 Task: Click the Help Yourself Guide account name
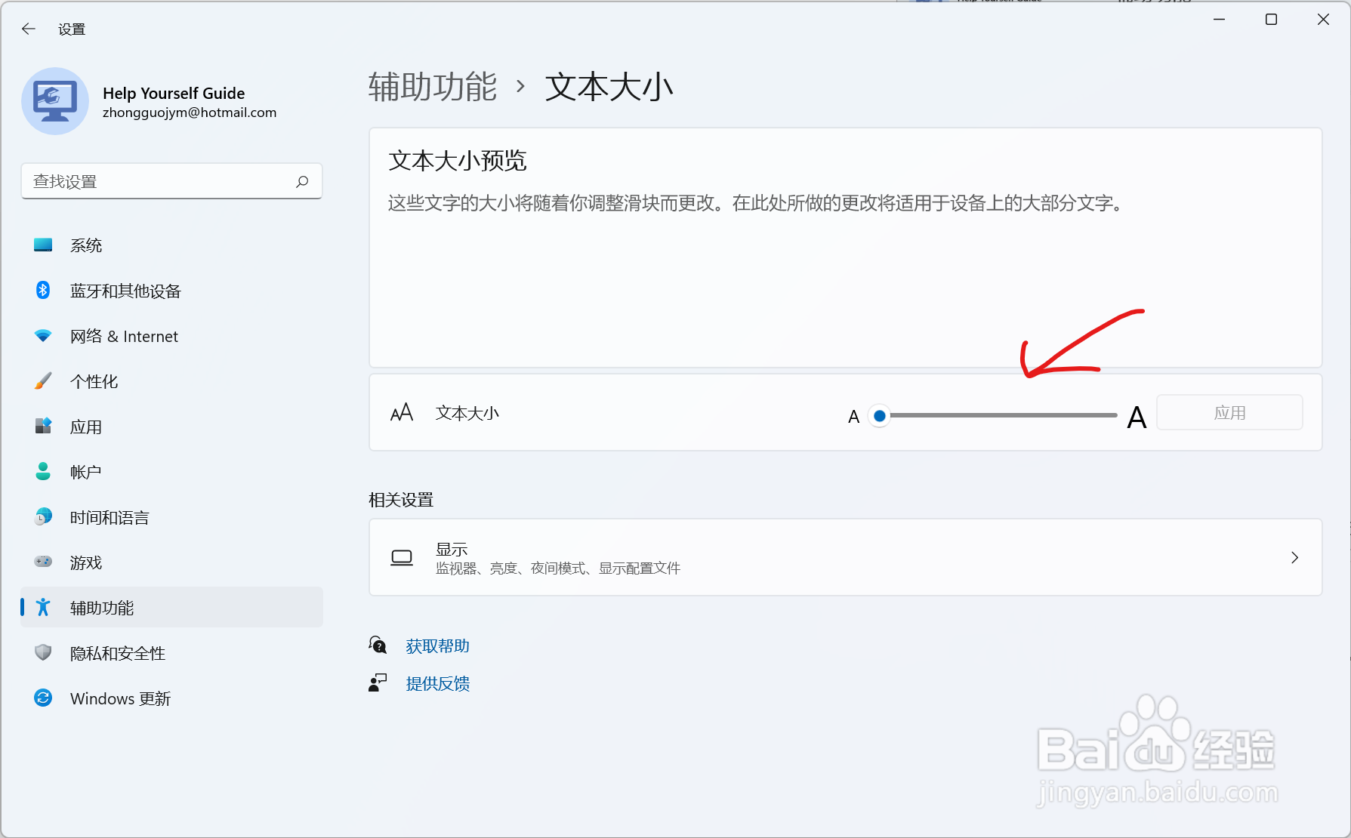pyautogui.click(x=174, y=93)
